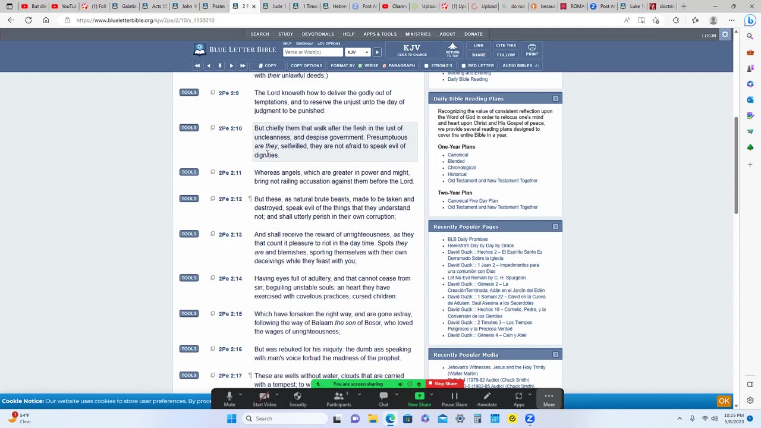Viewport: 761px width, 428px height.
Task: Pause Share in Zoom toolbar
Action: pos(454,399)
